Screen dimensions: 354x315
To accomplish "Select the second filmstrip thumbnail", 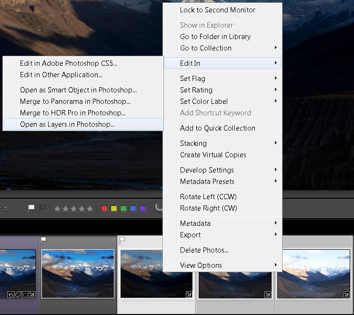I will coord(78,274).
